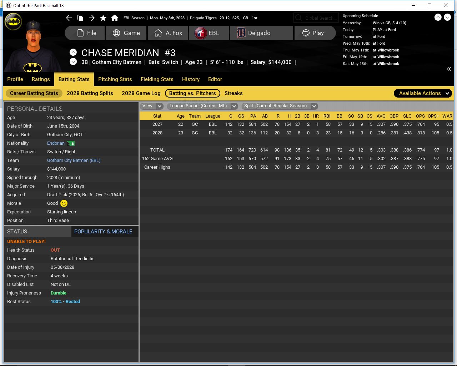Screen dimensions: 457x366
Task: Switch to the Fielding Stats tab
Action: point(157,79)
